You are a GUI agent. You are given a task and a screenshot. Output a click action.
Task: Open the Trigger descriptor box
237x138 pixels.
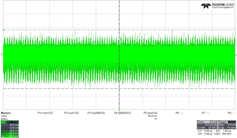(x=227, y=125)
